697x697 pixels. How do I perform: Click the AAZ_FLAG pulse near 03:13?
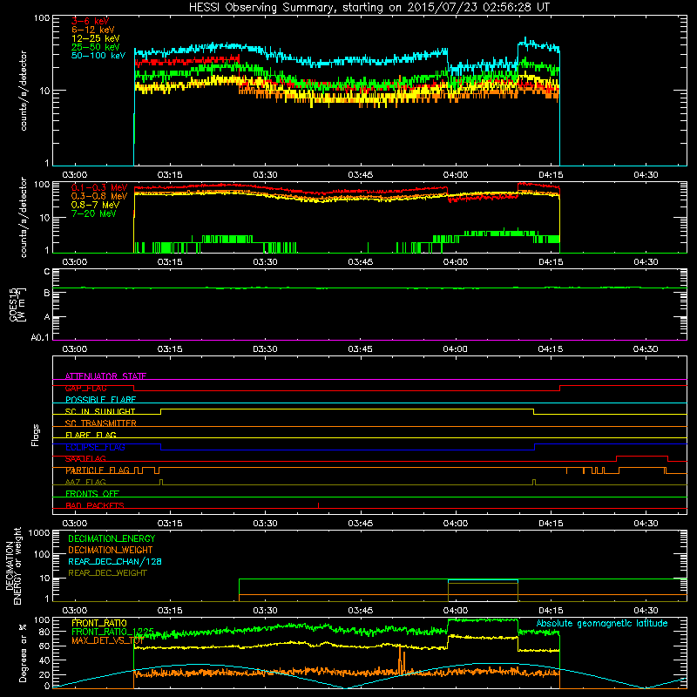point(161,482)
